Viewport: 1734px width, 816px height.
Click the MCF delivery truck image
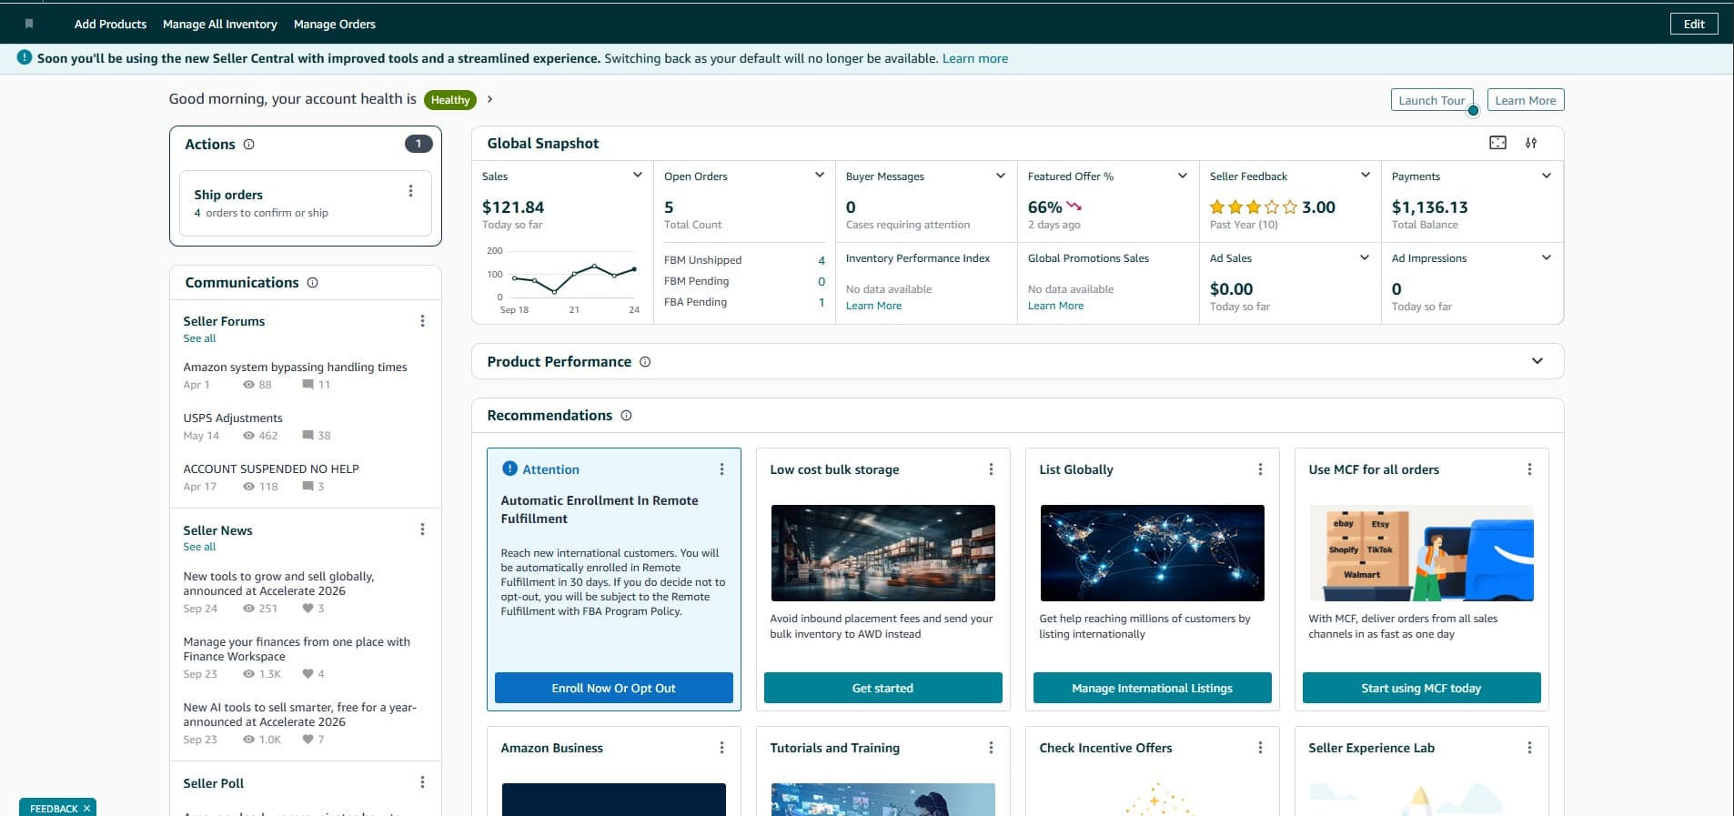pos(1422,553)
